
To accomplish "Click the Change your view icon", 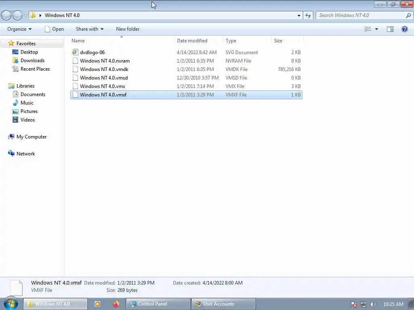I will pyautogui.click(x=368, y=29).
